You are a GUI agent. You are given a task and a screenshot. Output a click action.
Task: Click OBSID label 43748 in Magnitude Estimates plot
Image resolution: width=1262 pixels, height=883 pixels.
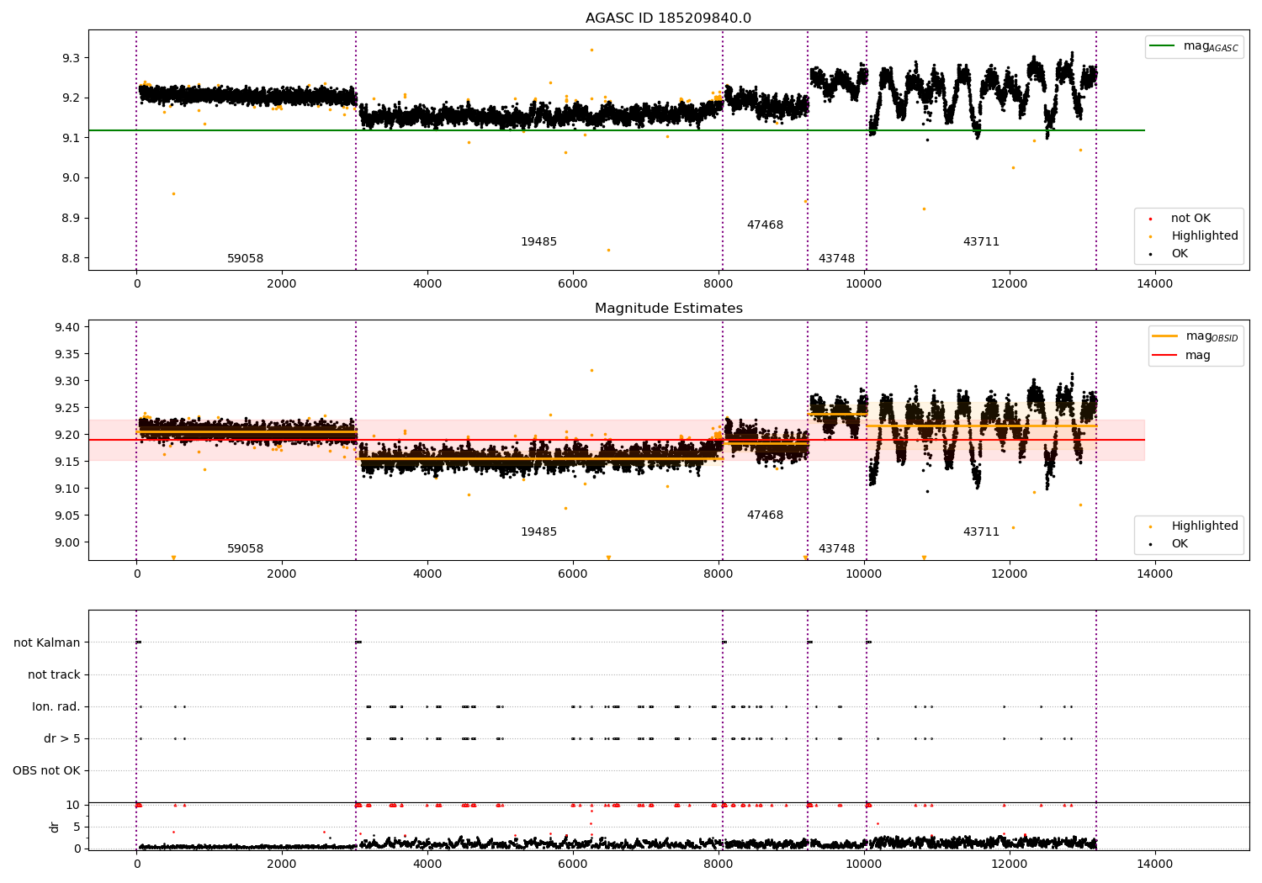(x=836, y=549)
